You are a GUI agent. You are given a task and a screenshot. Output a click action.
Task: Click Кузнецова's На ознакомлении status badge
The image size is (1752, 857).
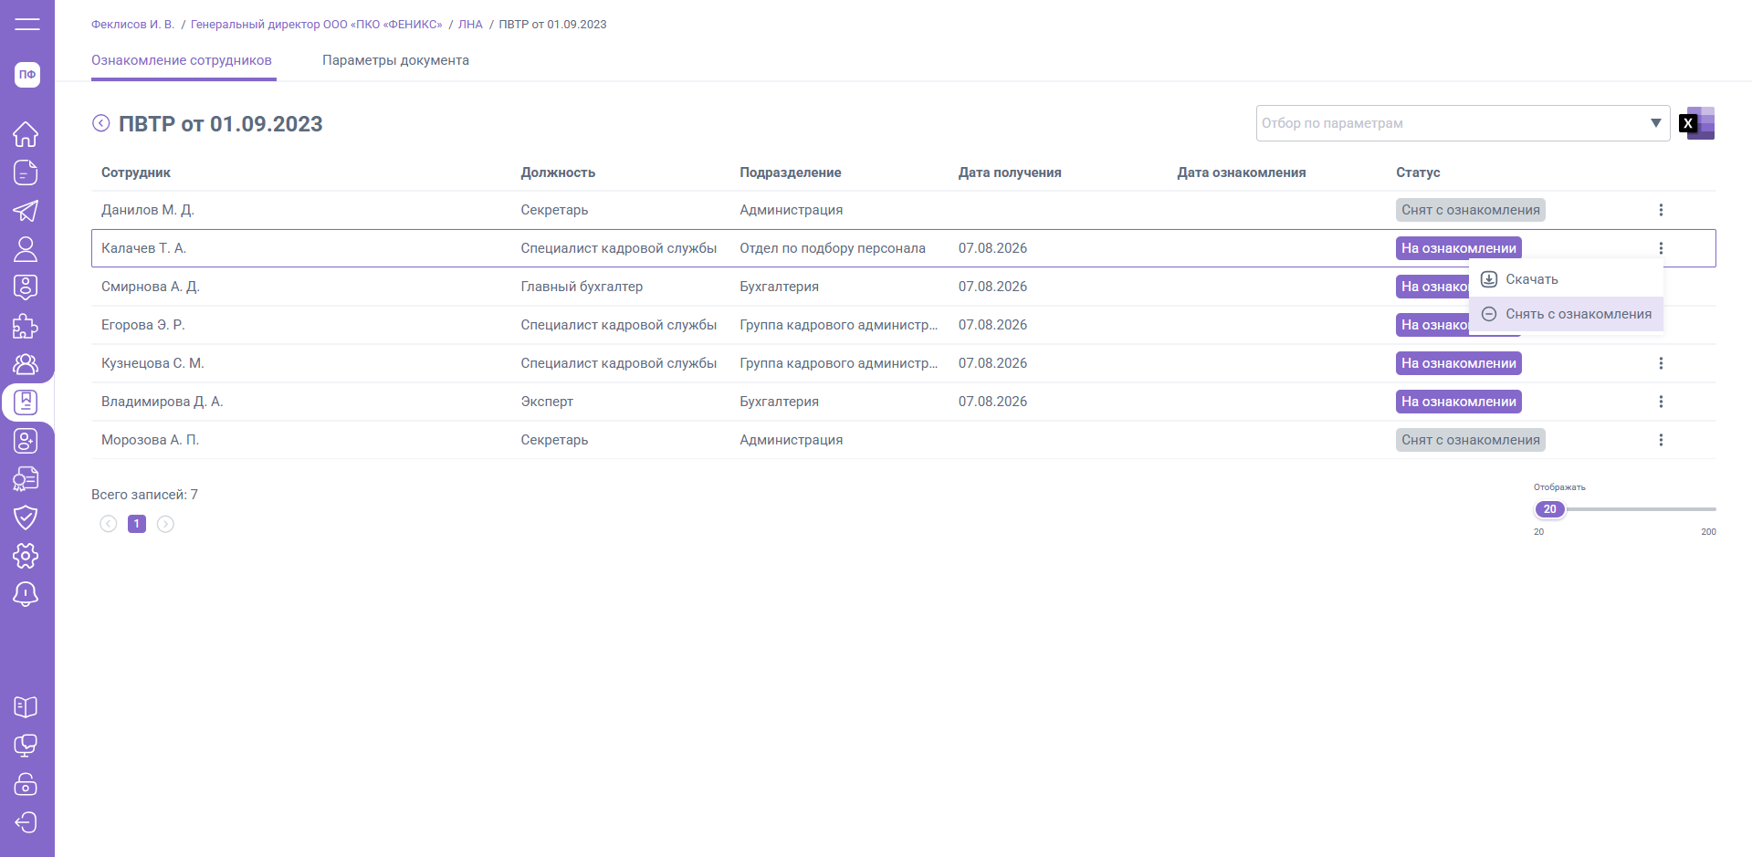1459,363
